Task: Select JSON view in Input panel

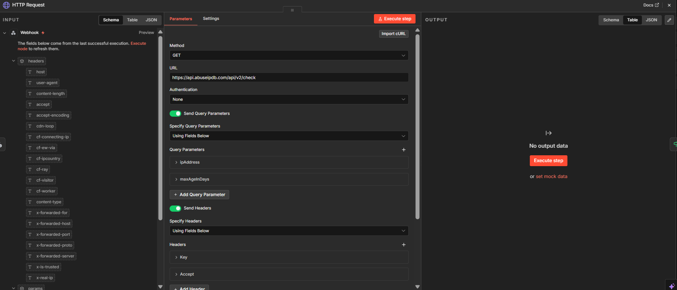Action: pos(151,20)
